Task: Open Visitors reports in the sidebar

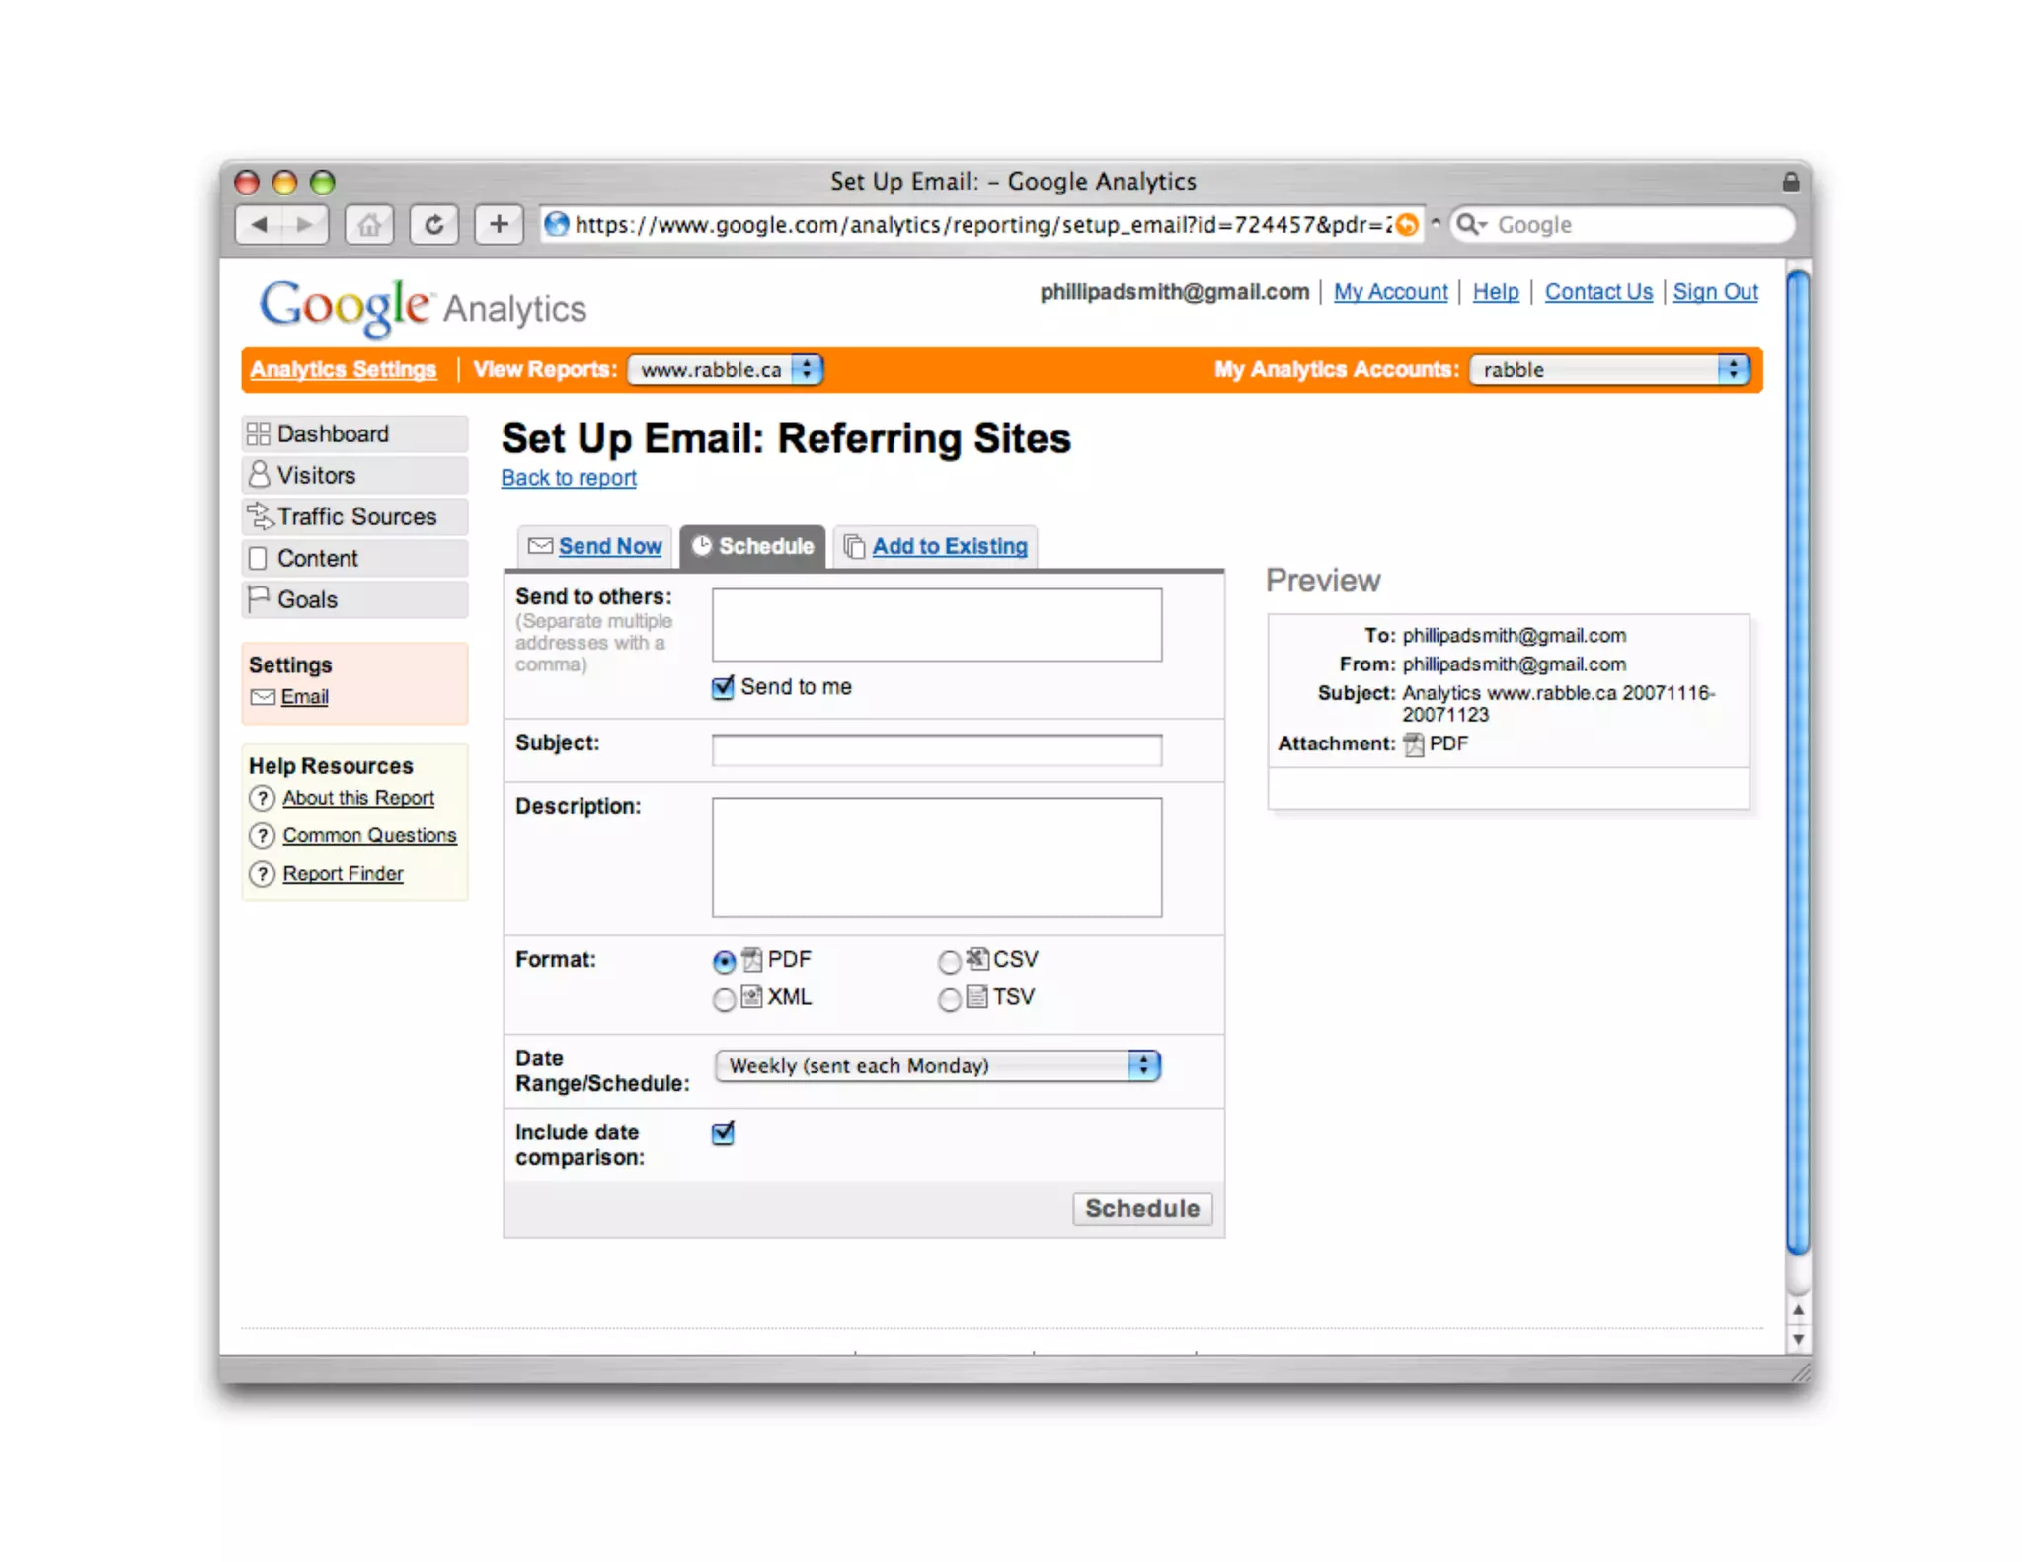Action: [354, 476]
